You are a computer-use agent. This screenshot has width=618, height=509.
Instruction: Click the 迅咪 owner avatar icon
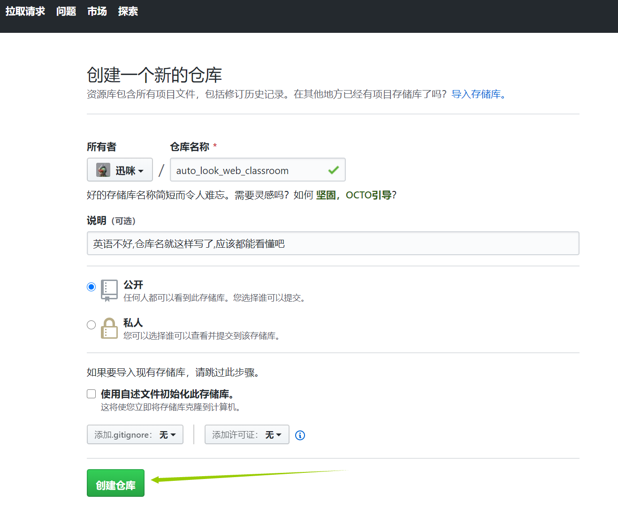[x=102, y=170]
